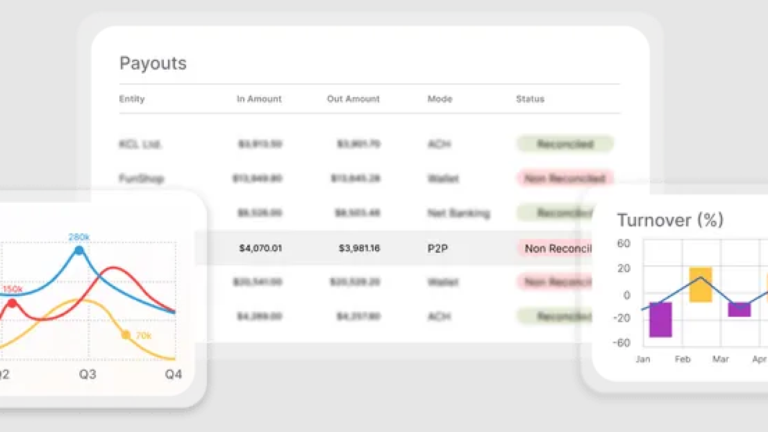The height and width of the screenshot is (432, 768).
Task: Click the $4,070.01 in amount
Action: [x=260, y=248]
